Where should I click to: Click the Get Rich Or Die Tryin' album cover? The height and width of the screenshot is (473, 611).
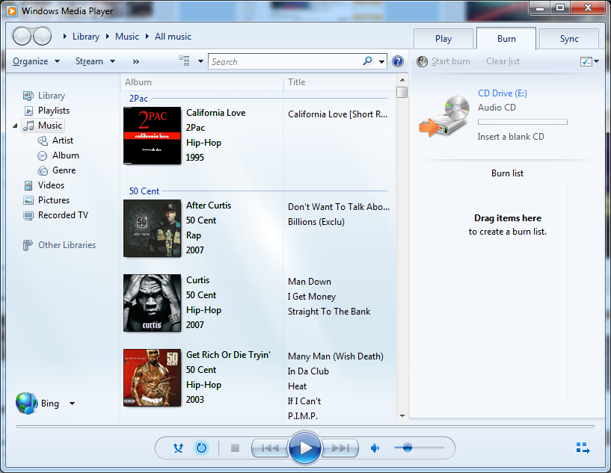pos(152,377)
